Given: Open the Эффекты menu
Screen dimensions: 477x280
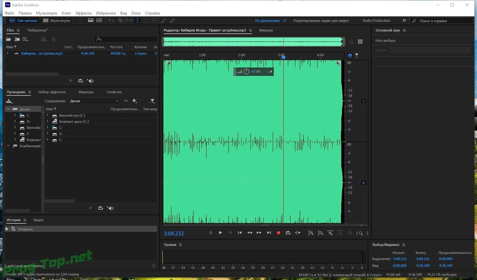Looking at the screenshot, I should (83, 13).
